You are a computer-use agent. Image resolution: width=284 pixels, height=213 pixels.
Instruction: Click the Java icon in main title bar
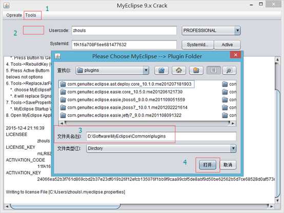coord(6,5)
